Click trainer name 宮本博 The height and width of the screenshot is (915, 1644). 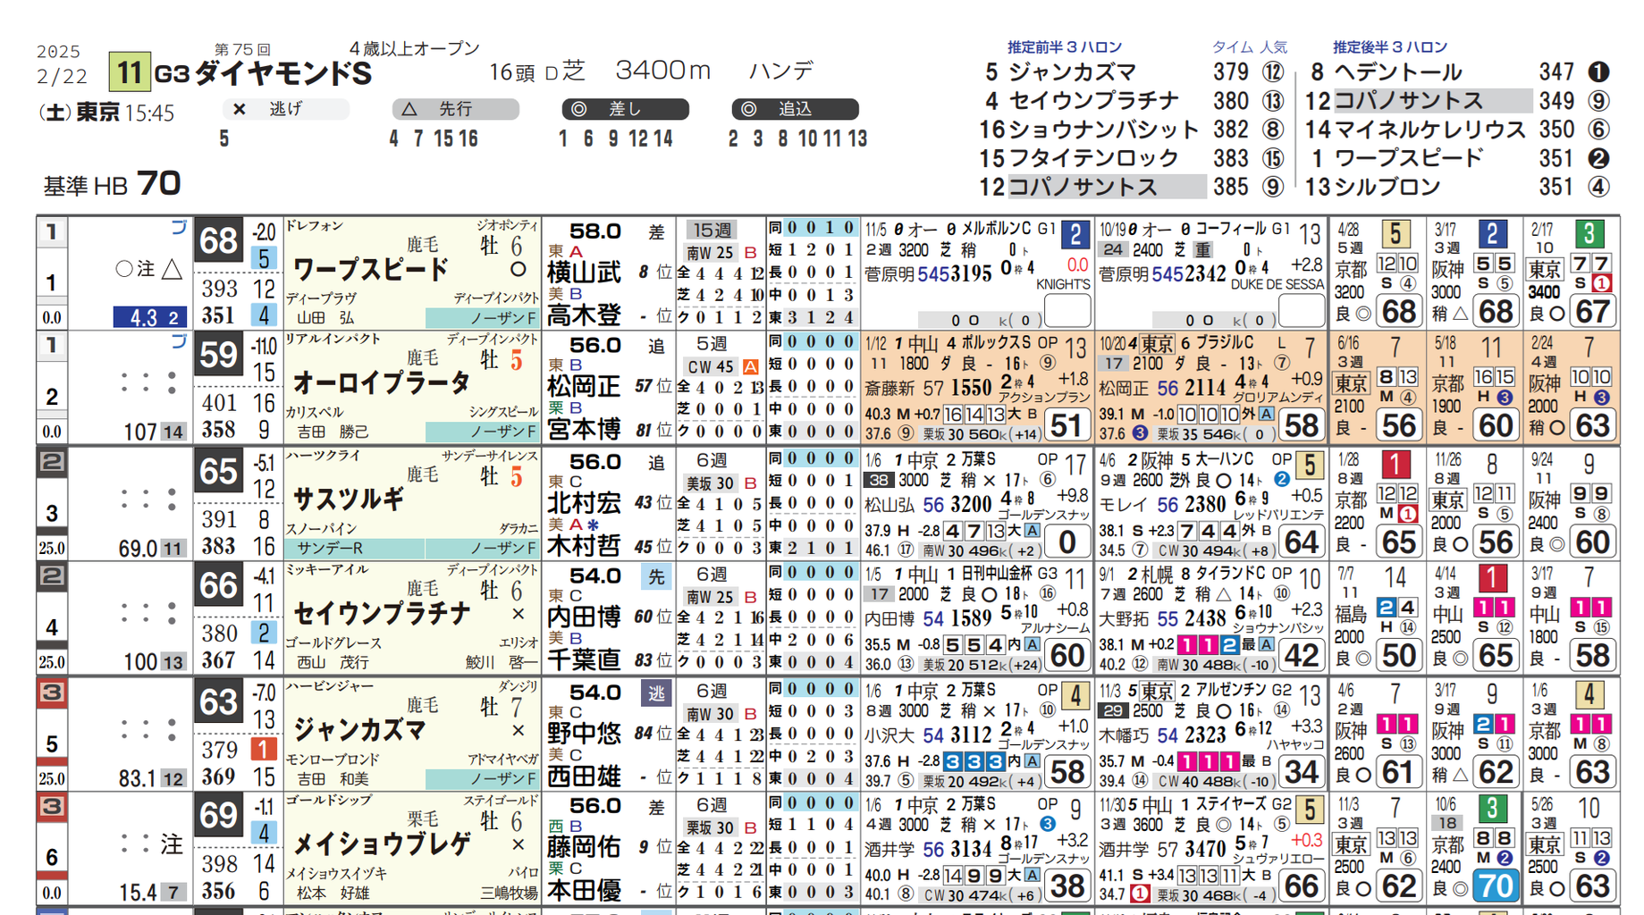pyautogui.click(x=584, y=430)
